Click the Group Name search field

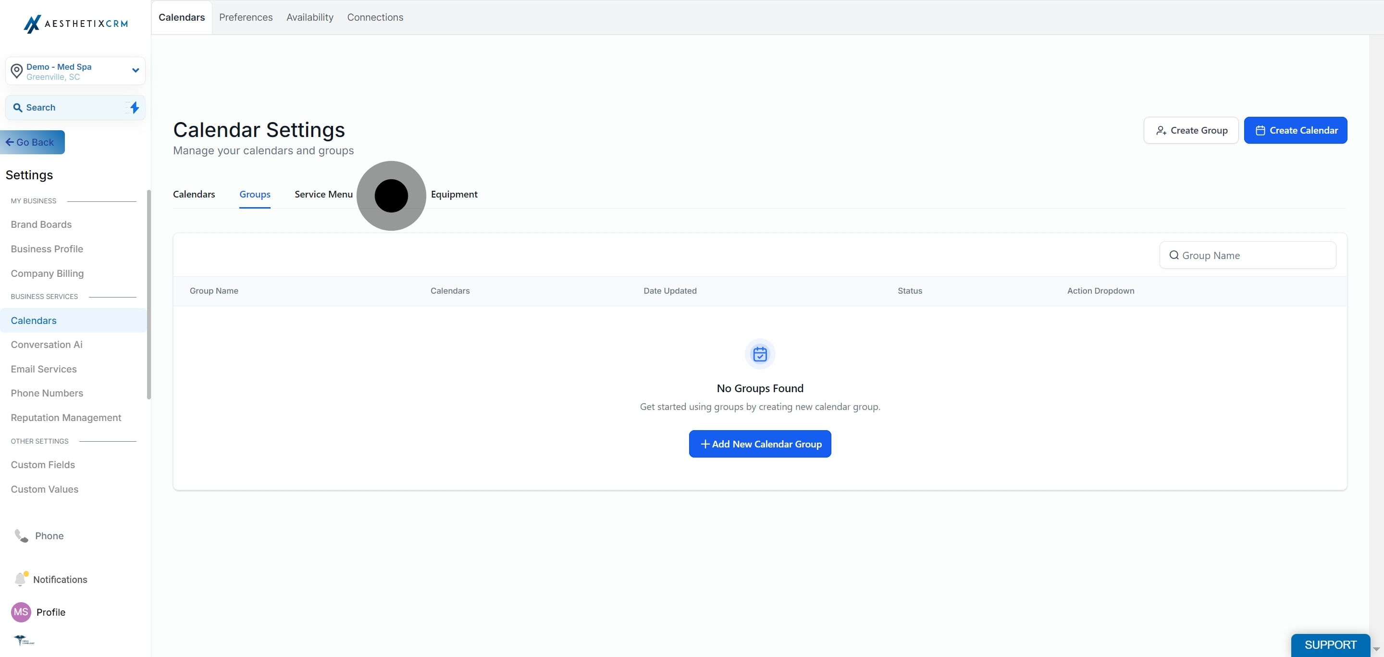tap(1248, 255)
